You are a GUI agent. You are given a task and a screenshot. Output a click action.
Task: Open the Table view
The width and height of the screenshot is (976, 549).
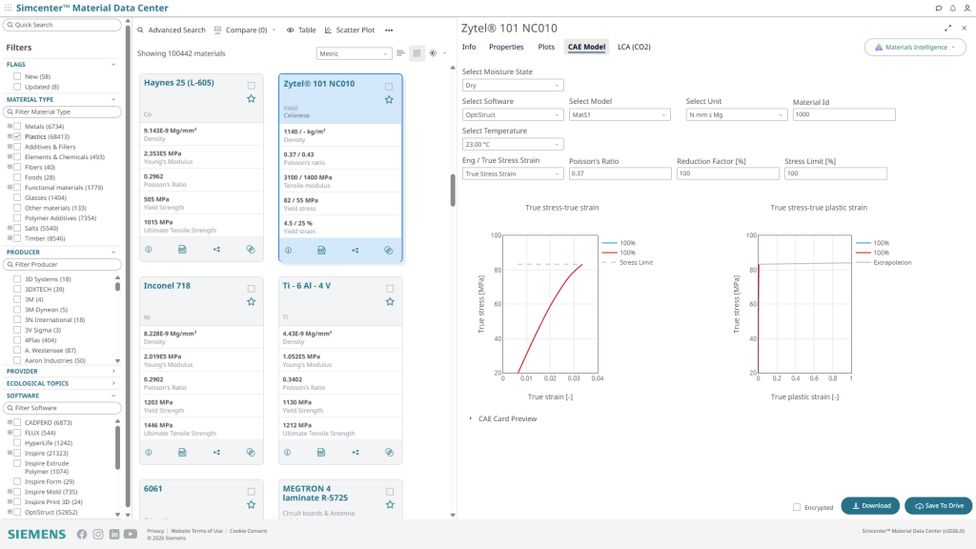pyautogui.click(x=301, y=30)
